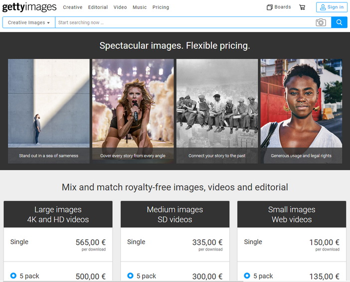Select 5 pack radio for Medium images
The width and height of the screenshot is (350, 282).
(x=130, y=276)
